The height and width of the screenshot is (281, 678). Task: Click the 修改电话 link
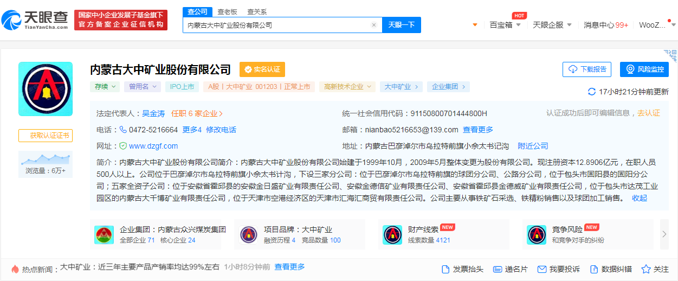(221, 130)
